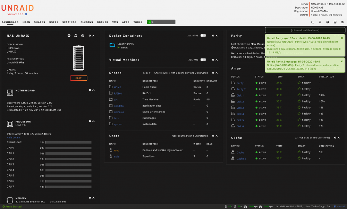Image resolution: width=347 pixels, height=209 pixels.
Task: Click the Hide details link under processor
Action: (x=14, y=137)
